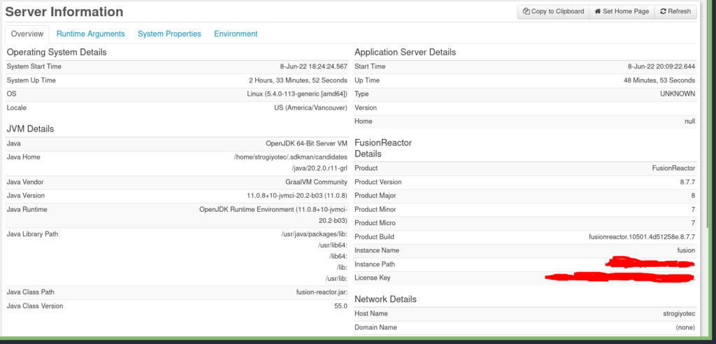Select the Overview tab
The width and height of the screenshot is (716, 344).
[x=27, y=34]
